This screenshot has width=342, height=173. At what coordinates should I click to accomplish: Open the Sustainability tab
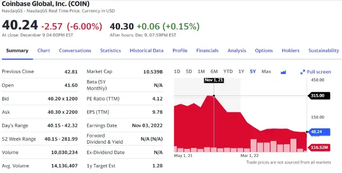point(323,51)
